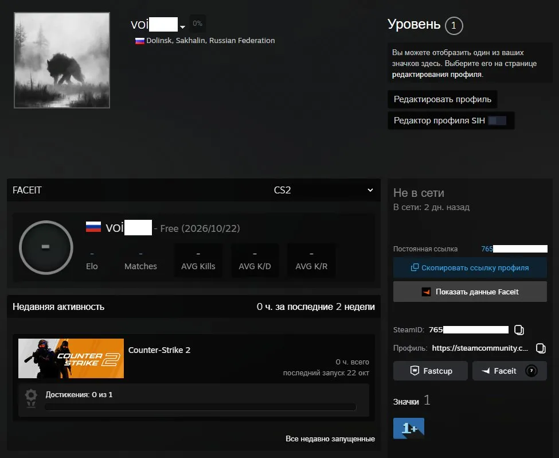Click the AVG K/D stat box

point(255,261)
